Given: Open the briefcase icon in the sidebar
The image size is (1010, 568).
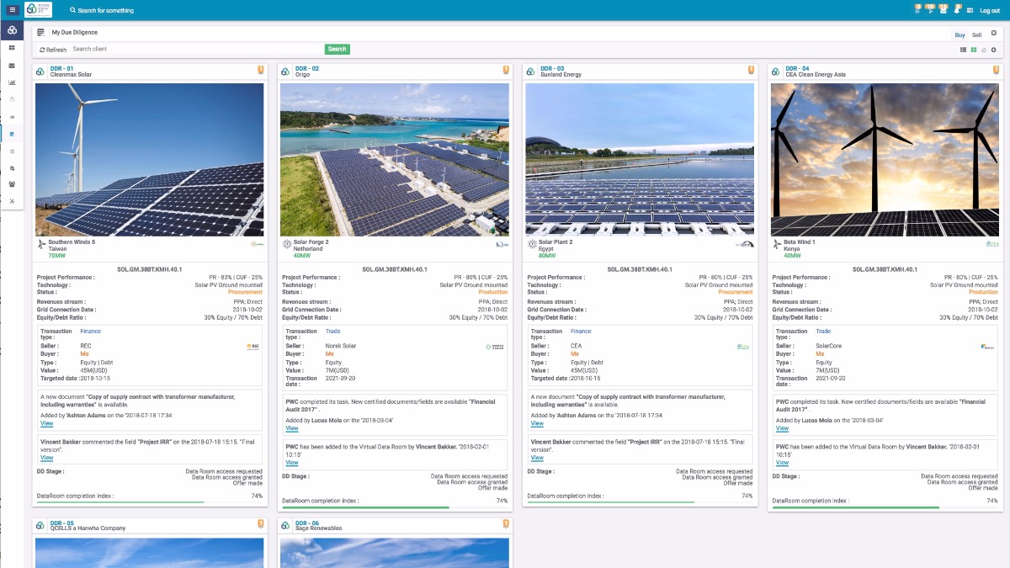Looking at the screenshot, I should [12, 99].
